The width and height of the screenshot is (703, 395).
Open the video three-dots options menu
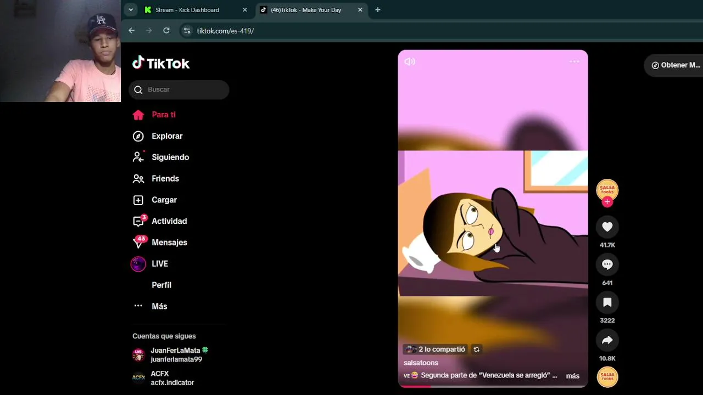(574, 61)
